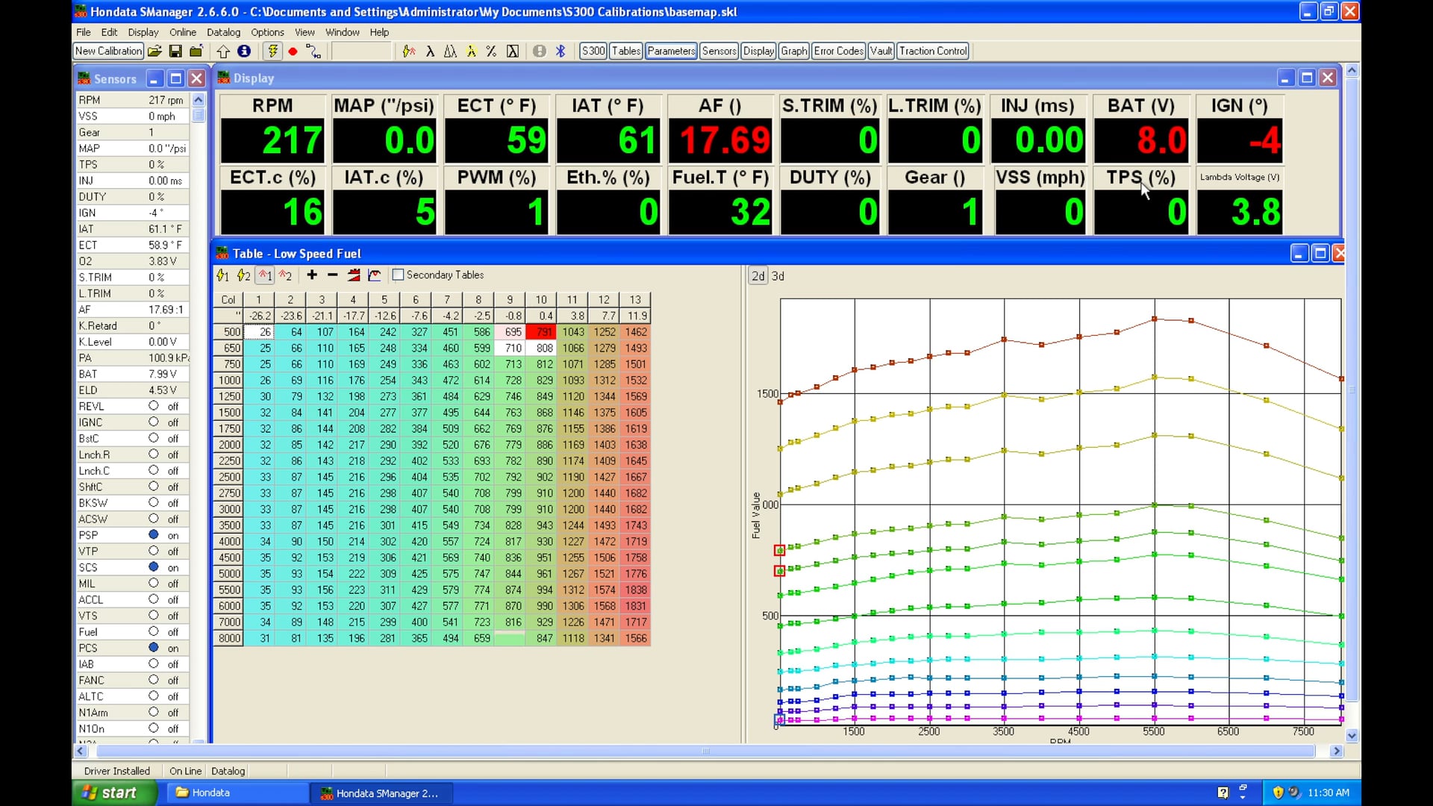This screenshot has width=1433, height=806.
Task: Click the red record datalog icon
Action: point(293,51)
